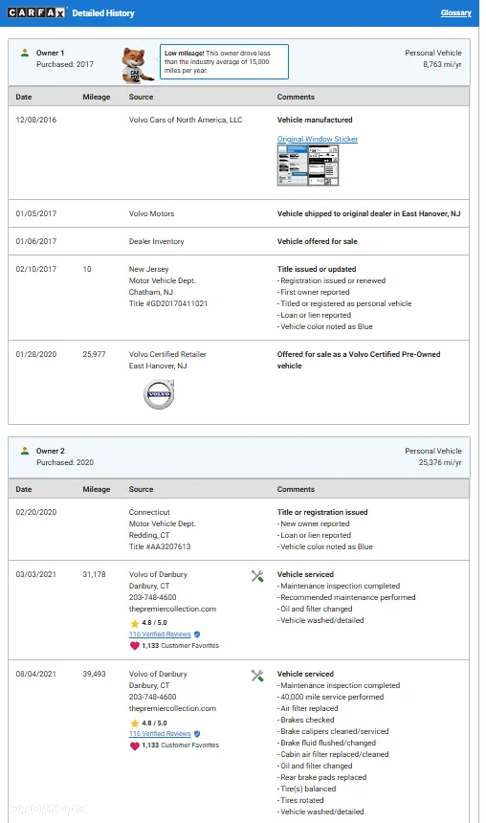Click the verified shield icon in 03/03/2021 entry

[197, 634]
